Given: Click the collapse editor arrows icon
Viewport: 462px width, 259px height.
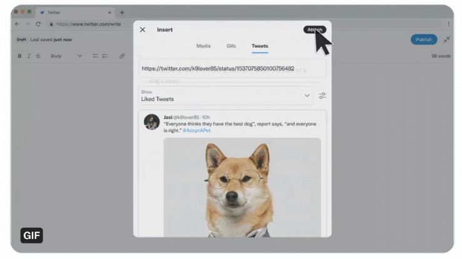Looking at the screenshot, I should pos(447,40).
